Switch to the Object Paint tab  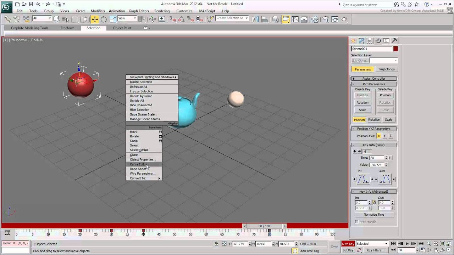click(x=122, y=28)
